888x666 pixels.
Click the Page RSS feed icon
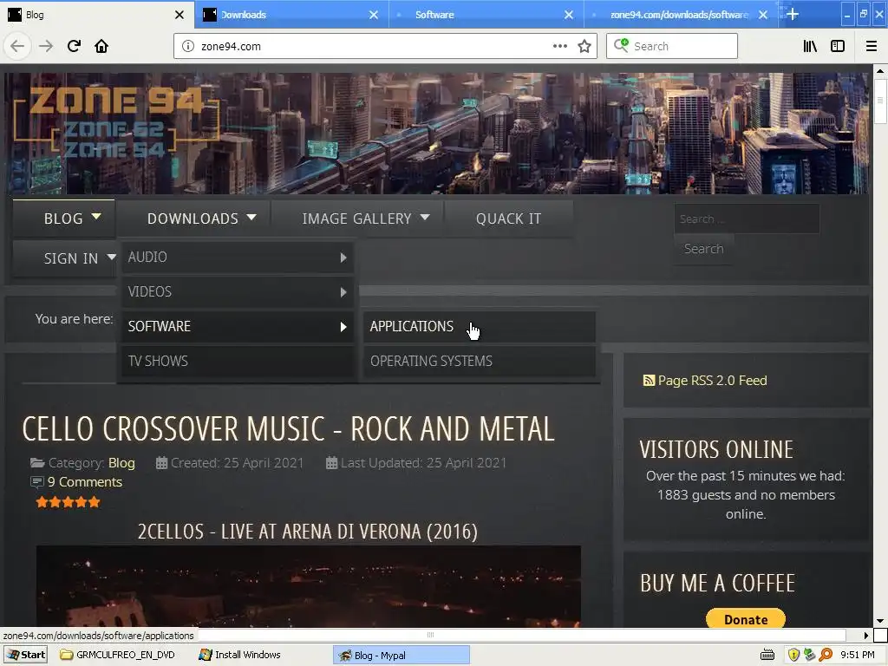pyautogui.click(x=649, y=381)
